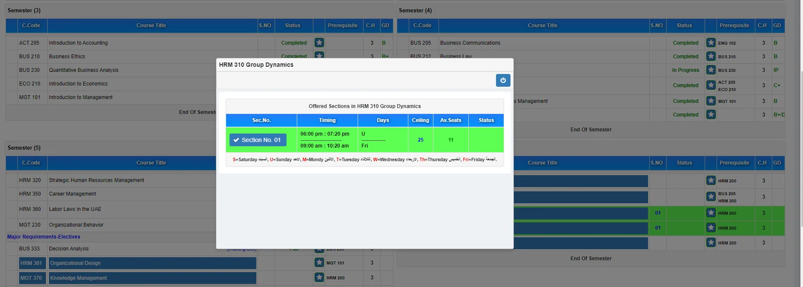Click star icon in B+/D grade row
The width and height of the screenshot is (803, 287).
point(711,114)
